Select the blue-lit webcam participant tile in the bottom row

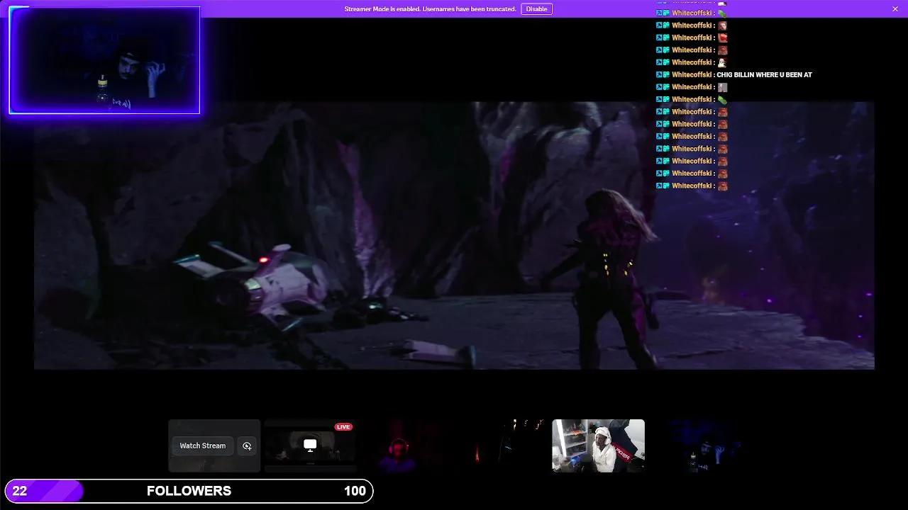tap(694, 446)
